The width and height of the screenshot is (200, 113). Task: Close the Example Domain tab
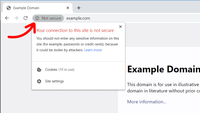pyautogui.click(x=68, y=8)
